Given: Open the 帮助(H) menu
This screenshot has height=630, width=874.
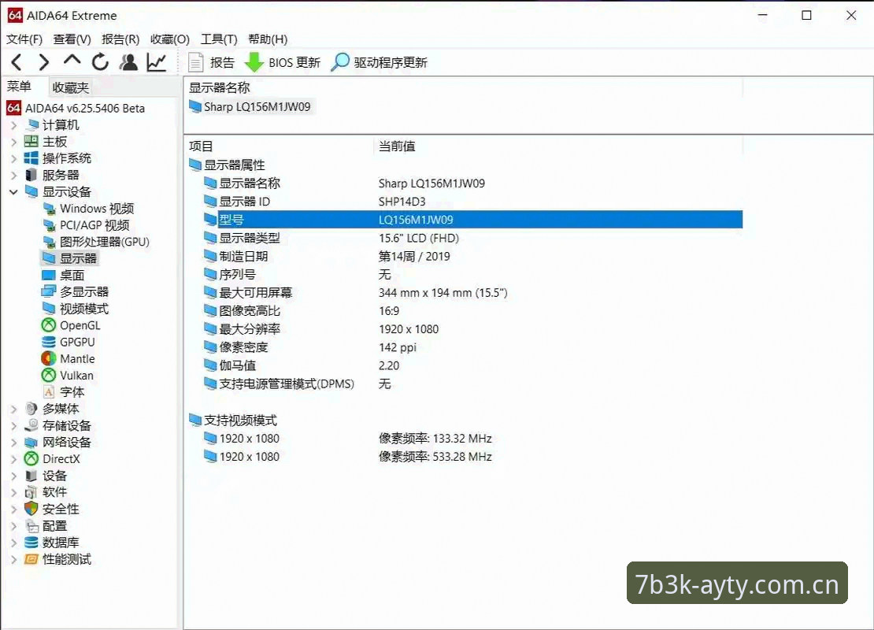Looking at the screenshot, I should point(268,39).
